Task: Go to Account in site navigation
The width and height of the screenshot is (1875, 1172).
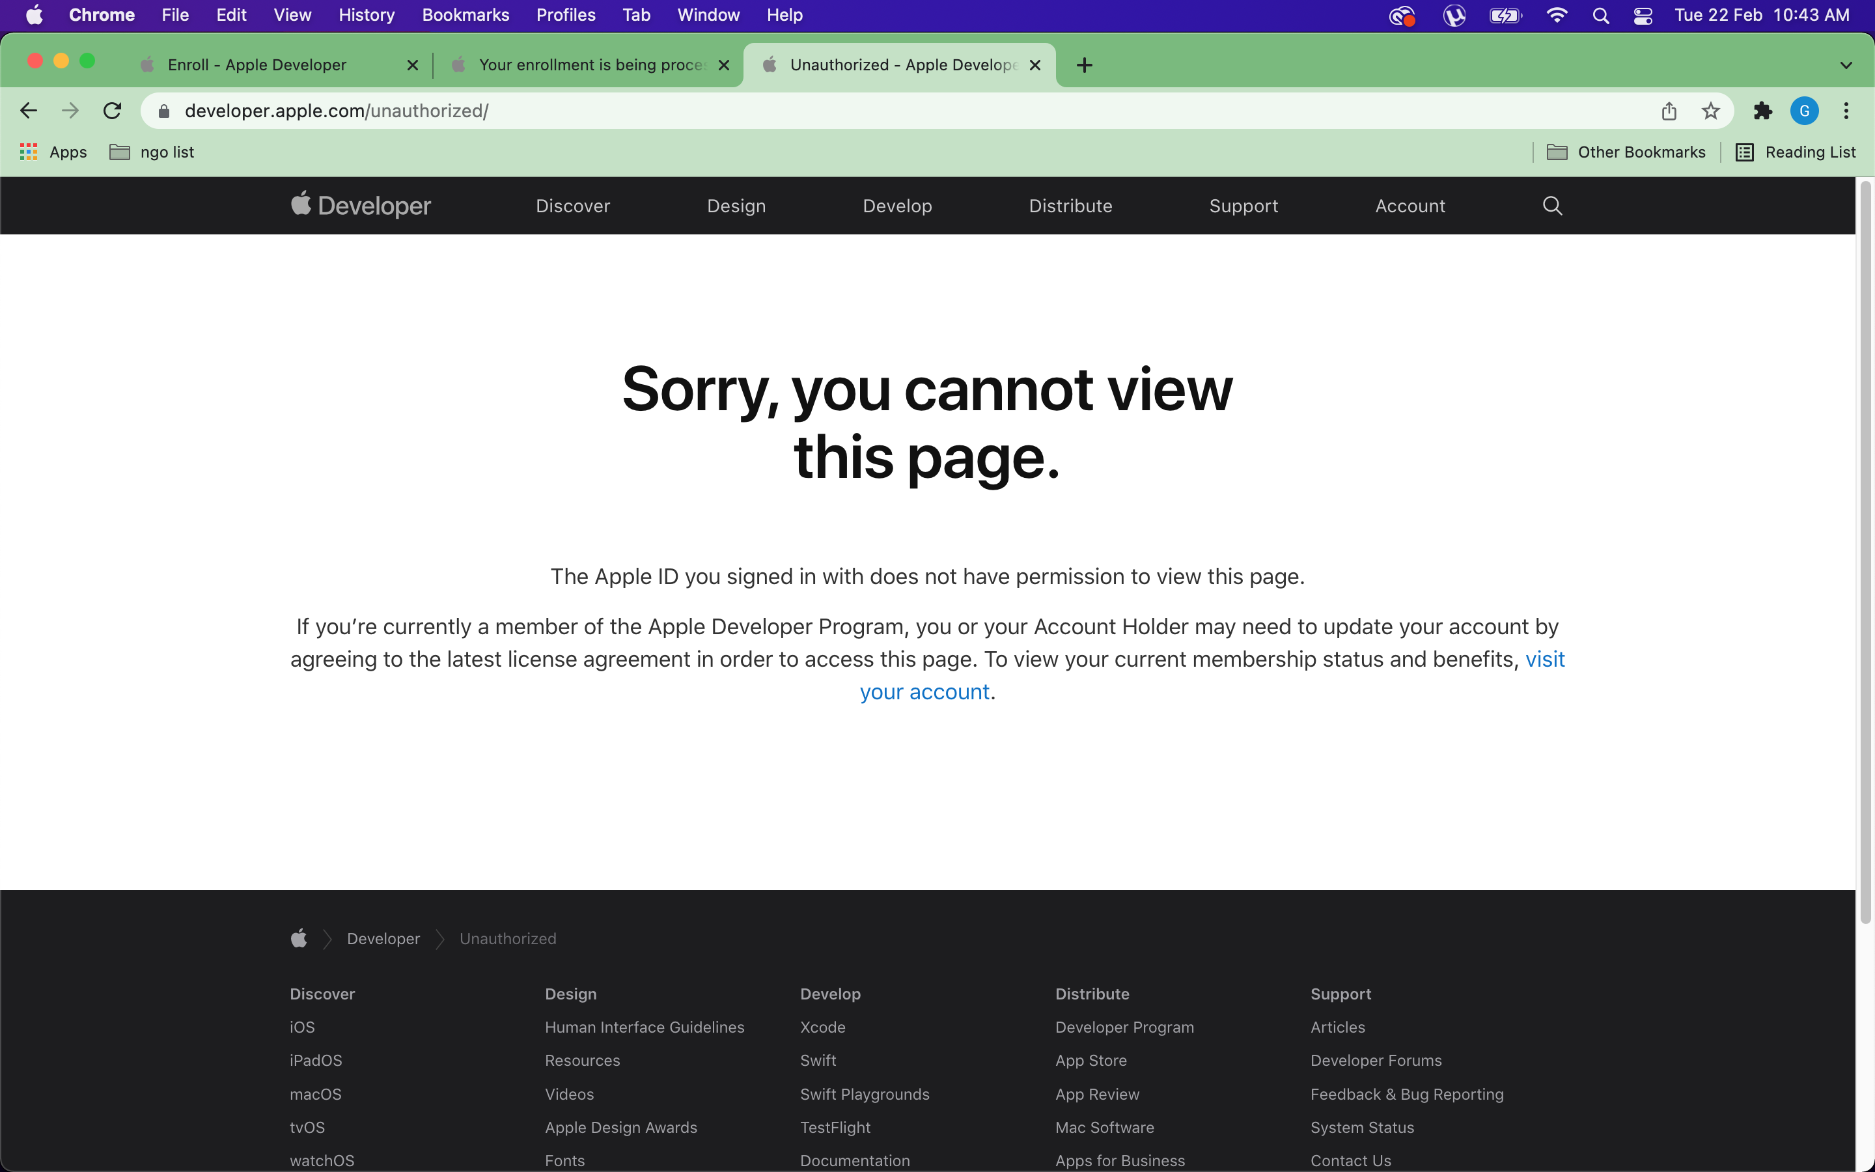Action: tap(1410, 205)
